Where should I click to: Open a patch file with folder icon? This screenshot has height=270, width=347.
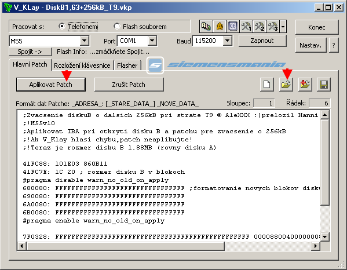click(286, 85)
